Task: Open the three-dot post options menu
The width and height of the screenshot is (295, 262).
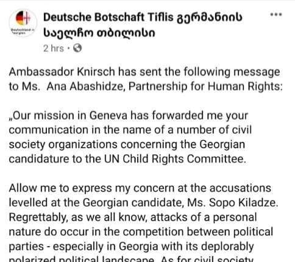Action: (x=276, y=15)
